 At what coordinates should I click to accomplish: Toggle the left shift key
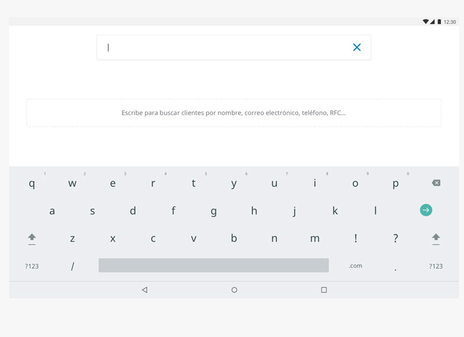coord(32,238)
